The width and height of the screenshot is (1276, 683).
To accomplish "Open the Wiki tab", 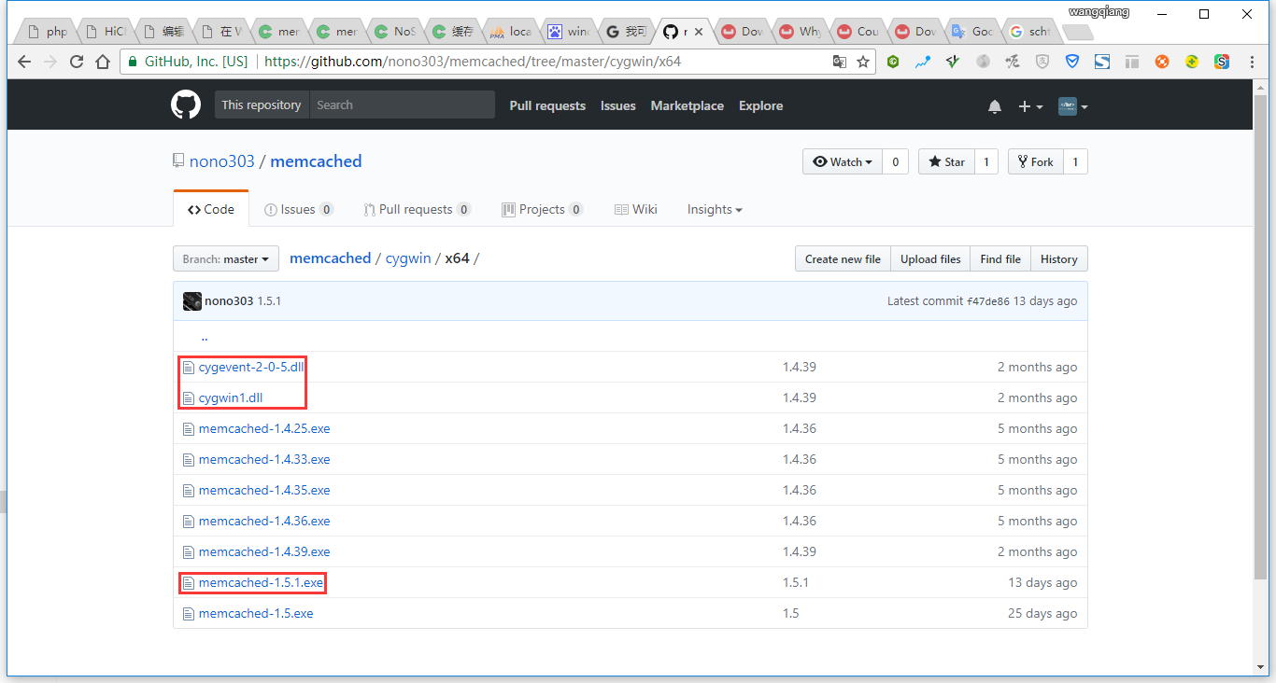I will (636, 210).
